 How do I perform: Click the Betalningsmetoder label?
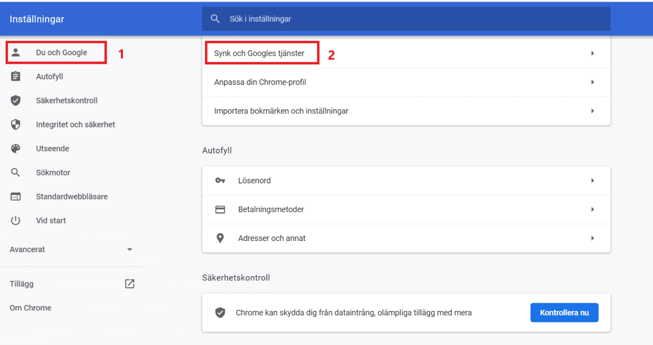[271, 209]
